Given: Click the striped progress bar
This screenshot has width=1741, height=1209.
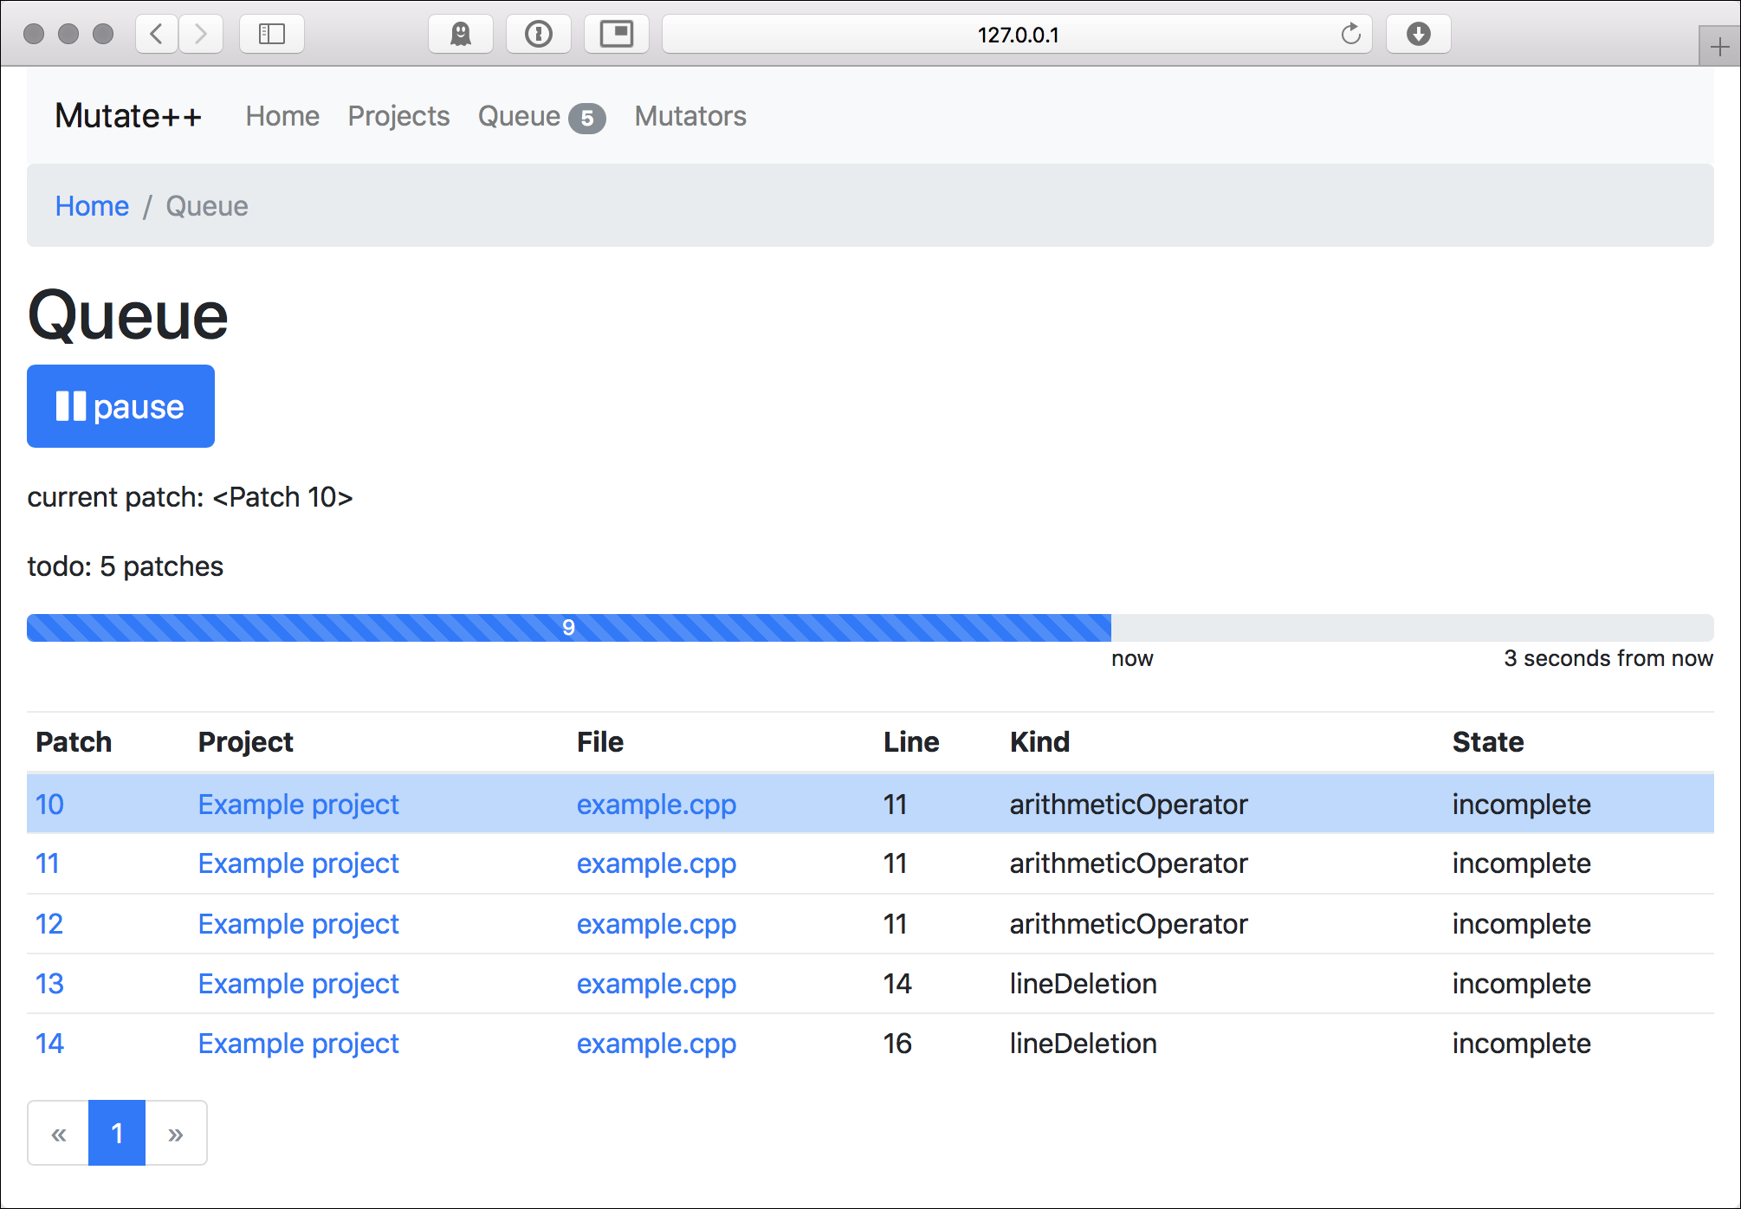Looking at the screenshot, I should pyautogui.click(x=568, y=628).
